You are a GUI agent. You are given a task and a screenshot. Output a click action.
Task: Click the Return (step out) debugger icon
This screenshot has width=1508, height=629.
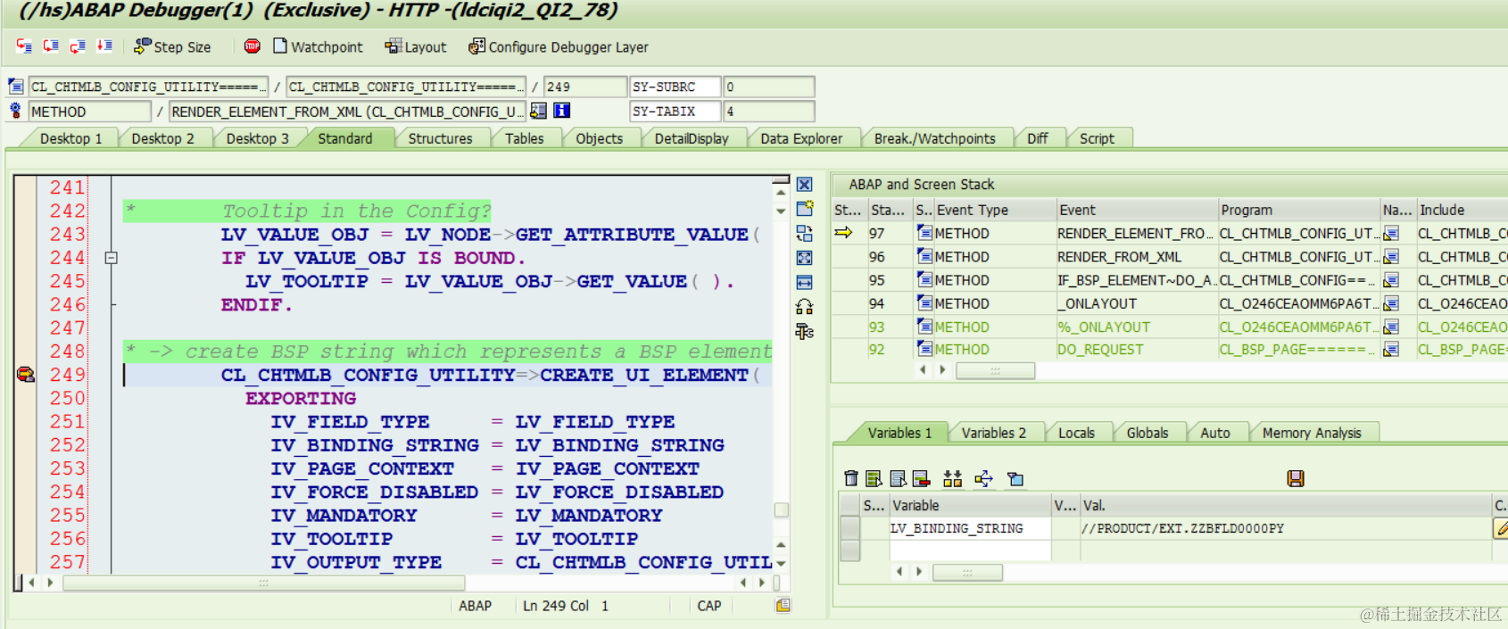78,46
